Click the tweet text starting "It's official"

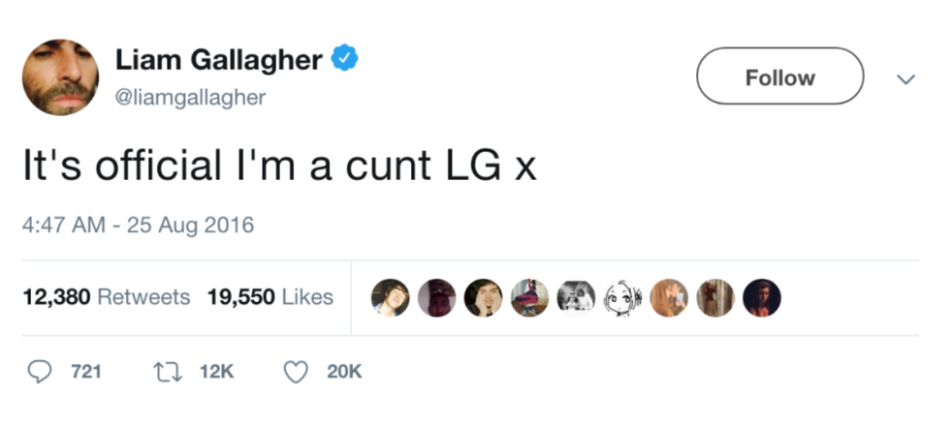[279, 166]
